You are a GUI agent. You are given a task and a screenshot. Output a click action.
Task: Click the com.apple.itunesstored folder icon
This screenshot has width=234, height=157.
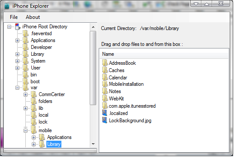click(105, 106)
